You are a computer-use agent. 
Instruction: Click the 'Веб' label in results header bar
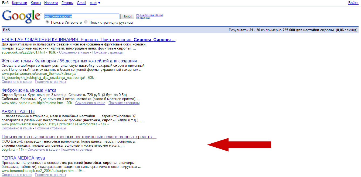coord(6,30)
